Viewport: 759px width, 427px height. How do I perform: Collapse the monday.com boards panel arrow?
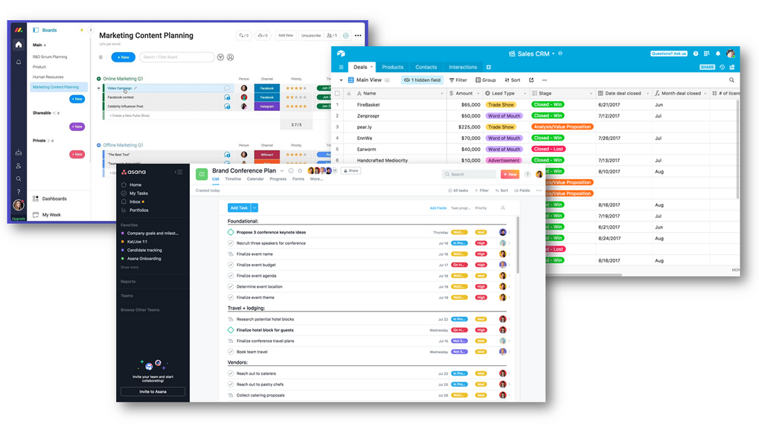[91, 30]
